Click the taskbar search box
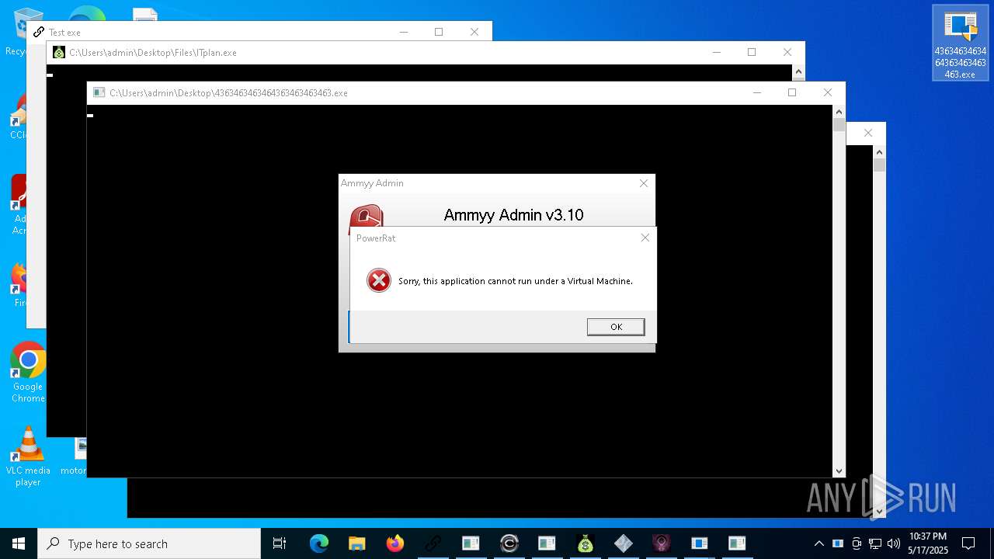 click(x=149, y=543)
